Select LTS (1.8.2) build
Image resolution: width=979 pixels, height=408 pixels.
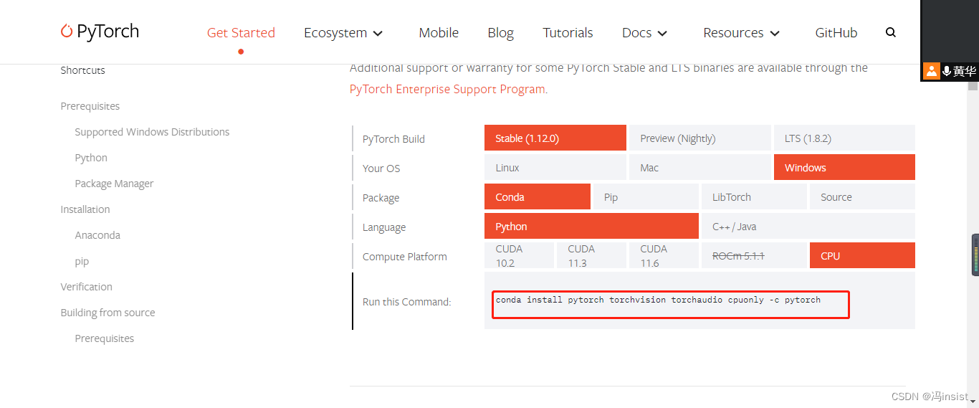844,138
